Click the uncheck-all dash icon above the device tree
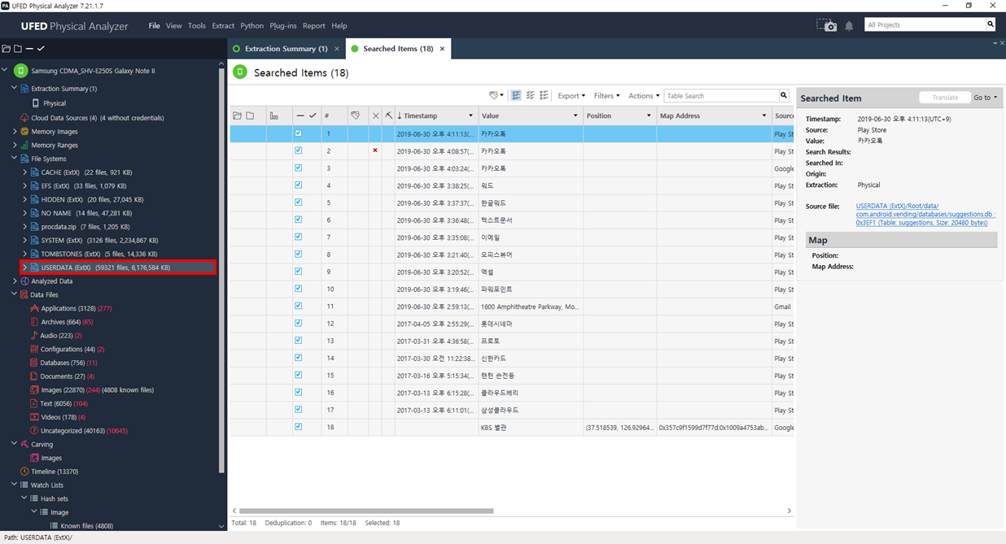 [29, 49]
